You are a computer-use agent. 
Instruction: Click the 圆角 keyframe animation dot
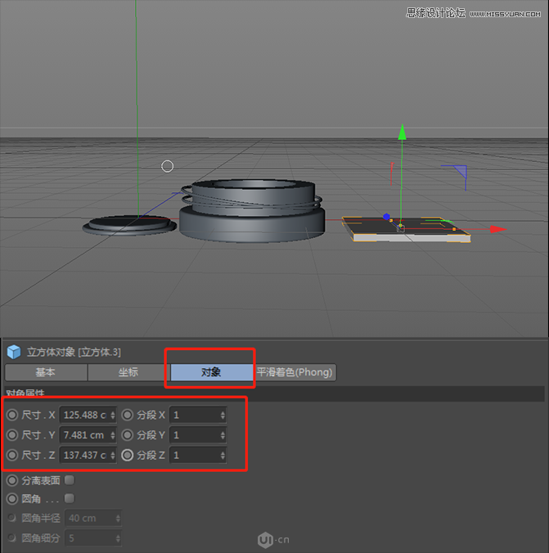[x=12, y=498]
